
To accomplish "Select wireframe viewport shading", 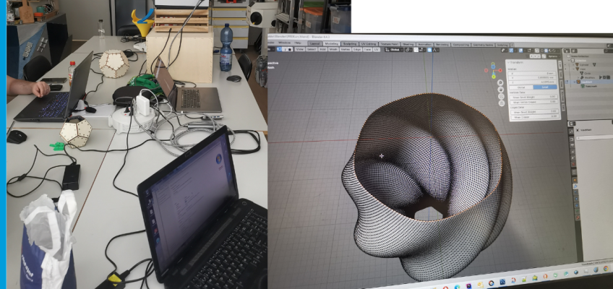I will [x=542, y=51].
